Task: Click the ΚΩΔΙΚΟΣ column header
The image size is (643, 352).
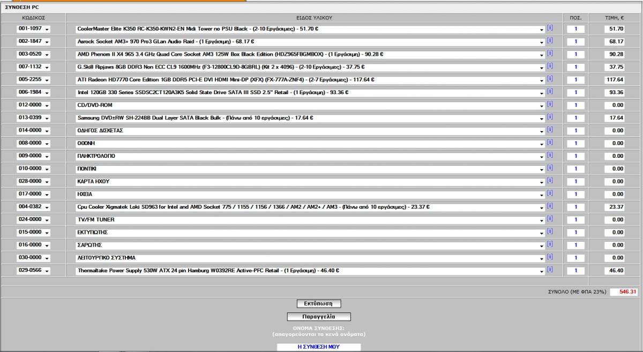Action: [x=33, y=18]
